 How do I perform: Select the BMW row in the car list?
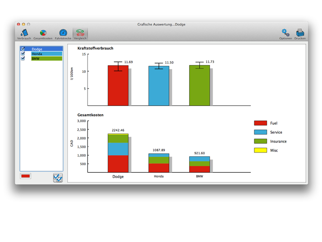47,58
